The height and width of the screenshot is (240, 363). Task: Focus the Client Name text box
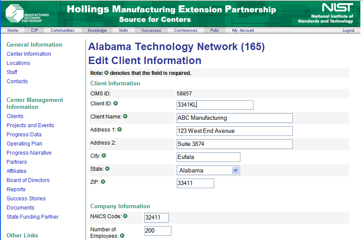(x=234, y=118)
